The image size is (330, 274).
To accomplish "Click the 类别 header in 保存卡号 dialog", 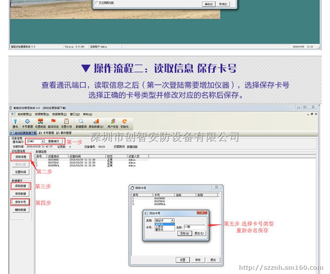I will coord(207,195).
